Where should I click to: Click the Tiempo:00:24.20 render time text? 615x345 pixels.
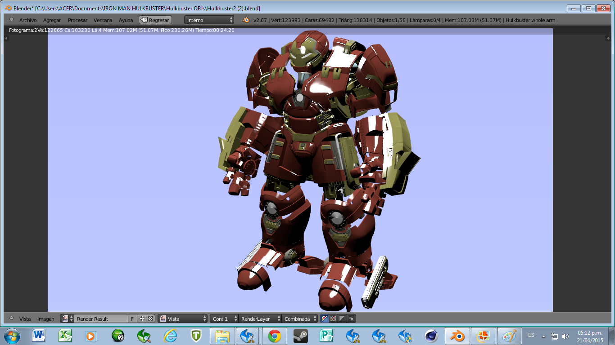(x=215, y=30)
